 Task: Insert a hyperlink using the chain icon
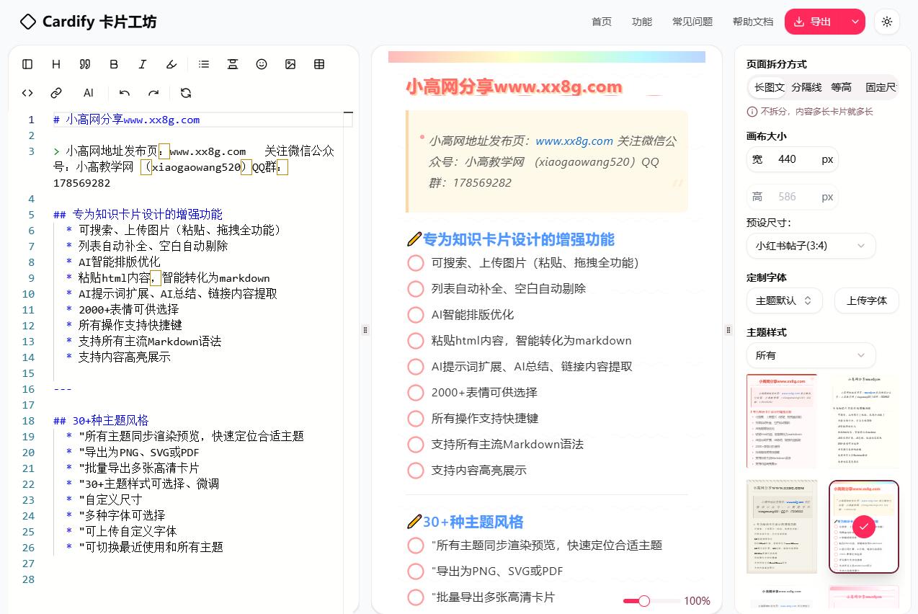coord(56,93)
